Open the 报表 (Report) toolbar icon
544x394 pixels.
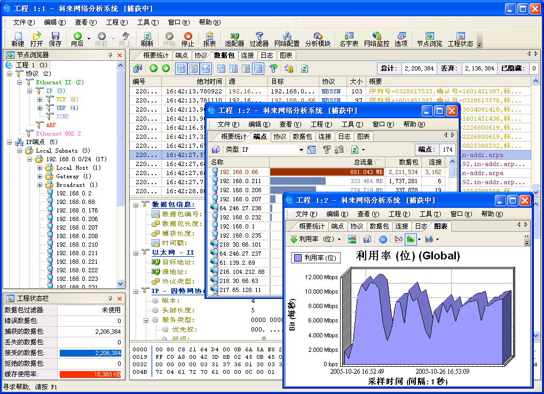[x=209, y=39]
